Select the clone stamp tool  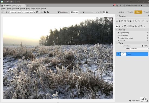(136, 26)
